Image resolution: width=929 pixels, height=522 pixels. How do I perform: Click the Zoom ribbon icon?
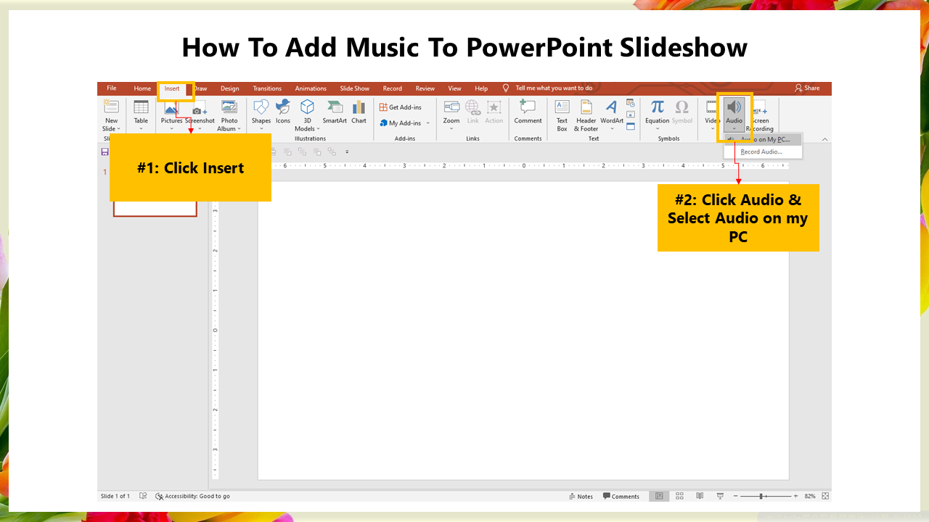[x=451, y=107]
